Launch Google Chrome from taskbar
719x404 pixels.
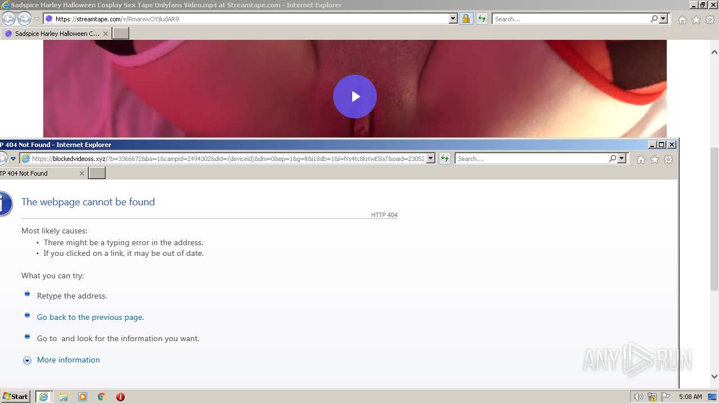(x=102, y=397)
